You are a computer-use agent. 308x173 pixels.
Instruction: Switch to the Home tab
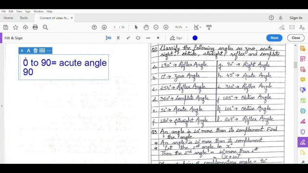pos(8,18)
